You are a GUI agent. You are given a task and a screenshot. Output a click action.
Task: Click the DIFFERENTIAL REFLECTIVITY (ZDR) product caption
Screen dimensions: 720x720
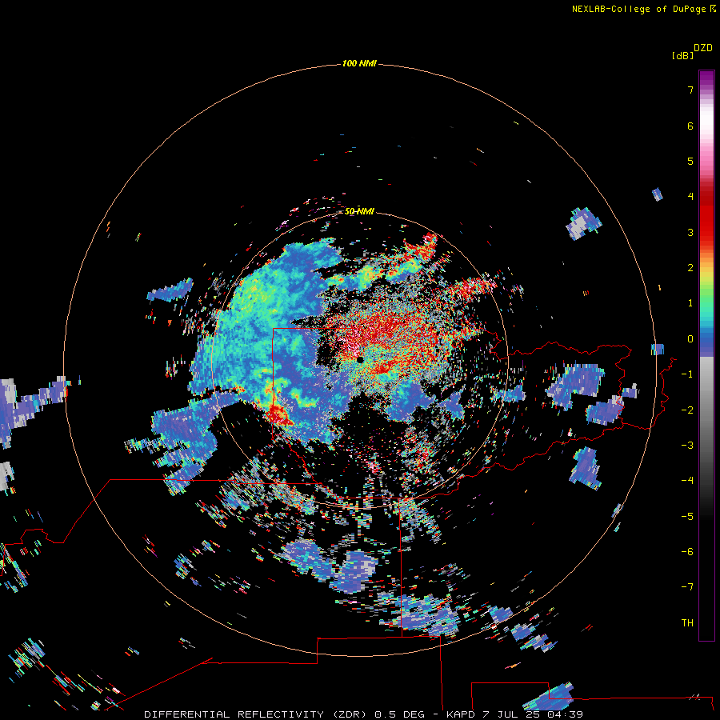(256, 714)
